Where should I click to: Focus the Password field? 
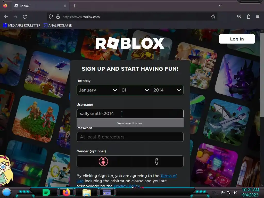(130, 137)
